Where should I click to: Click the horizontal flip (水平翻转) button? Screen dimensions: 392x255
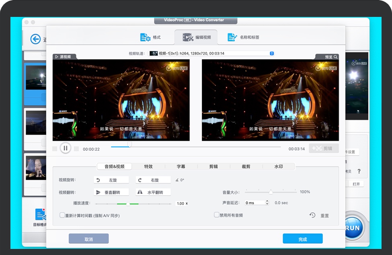pyautogui.click(x=153, y=192)
